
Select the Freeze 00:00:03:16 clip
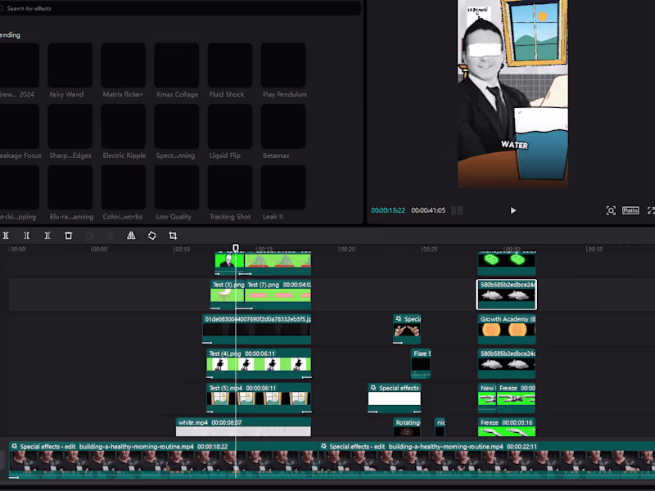pos(507,427)
